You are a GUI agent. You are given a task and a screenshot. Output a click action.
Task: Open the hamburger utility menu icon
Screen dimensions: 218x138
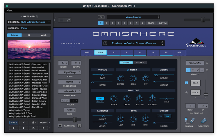click(61, 20)
